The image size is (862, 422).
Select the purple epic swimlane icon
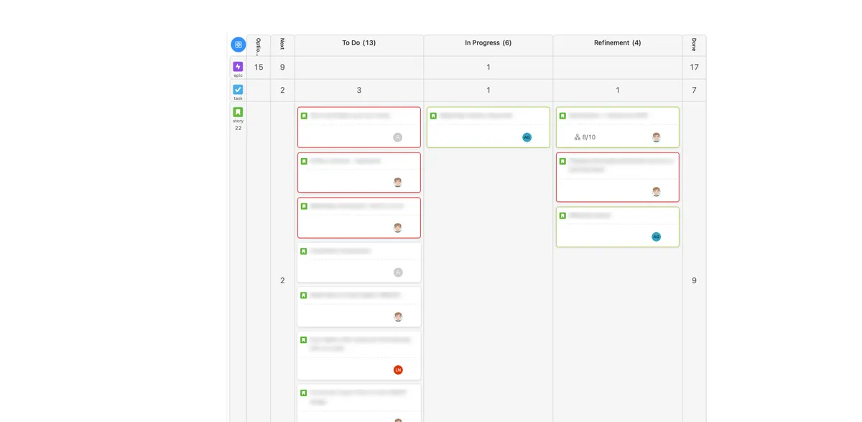click(x=238, y=67)
